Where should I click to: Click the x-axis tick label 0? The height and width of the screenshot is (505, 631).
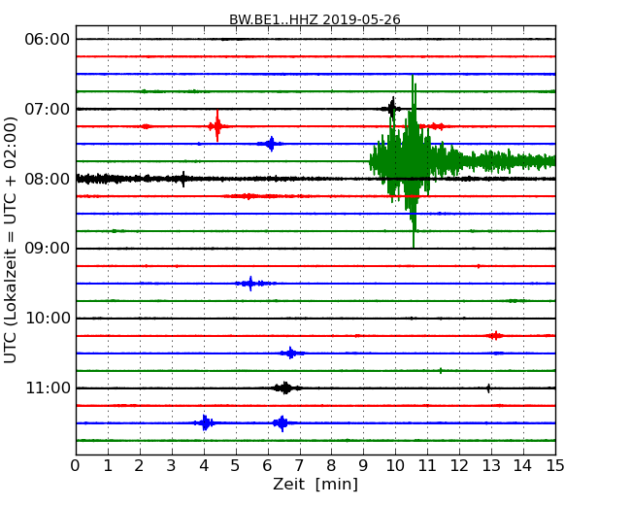pos(76,466)
